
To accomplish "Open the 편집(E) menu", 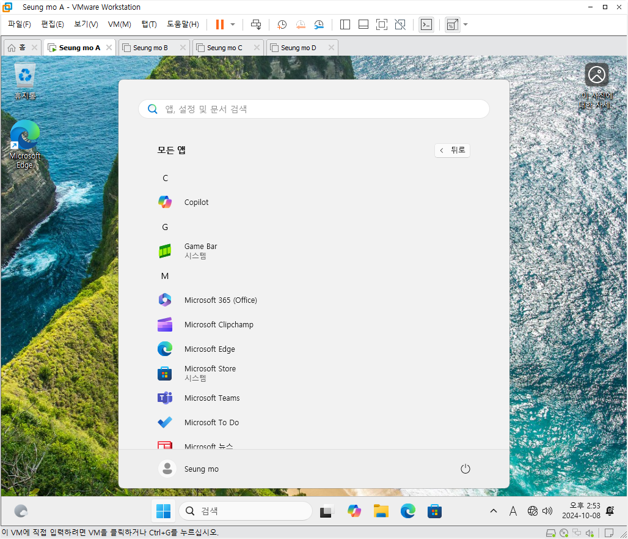I will pos(53,24).
